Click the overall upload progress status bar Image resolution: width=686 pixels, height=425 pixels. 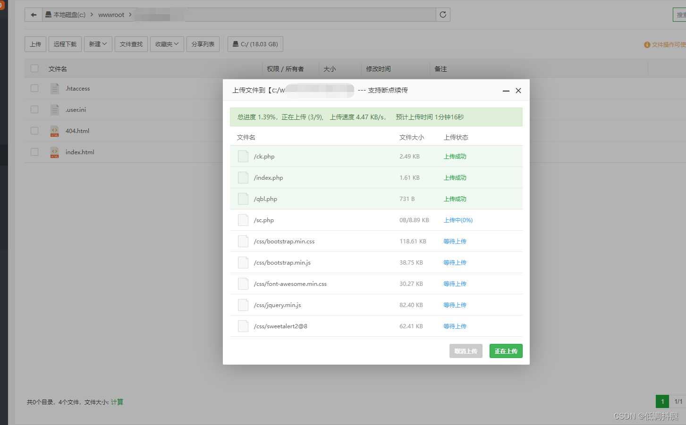coord(376,117)
